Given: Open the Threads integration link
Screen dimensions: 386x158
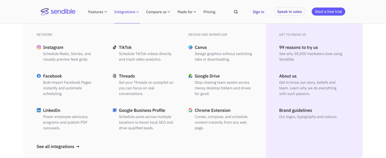Looking at the screenshot, I should pyautogui.click(x=127, y=76).
